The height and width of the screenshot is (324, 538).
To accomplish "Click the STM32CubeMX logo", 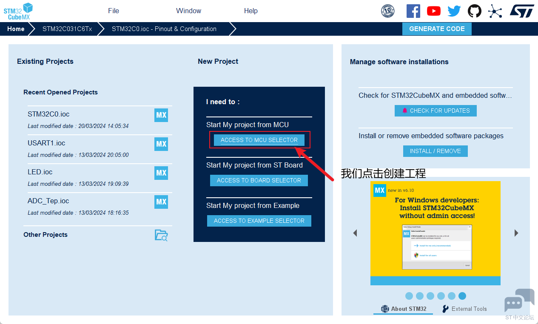I will pyautogui.click(x=18, y=11).
